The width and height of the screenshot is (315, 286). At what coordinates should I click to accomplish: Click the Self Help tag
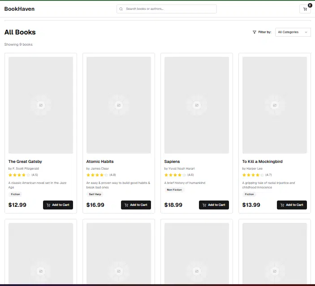pyautogui.click(x=95, y=194)
